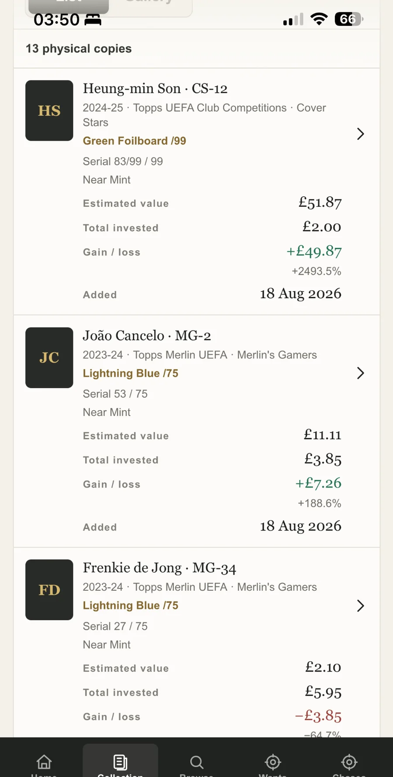
Task: Expand João Cancelo card chevron
Action: 360,373
